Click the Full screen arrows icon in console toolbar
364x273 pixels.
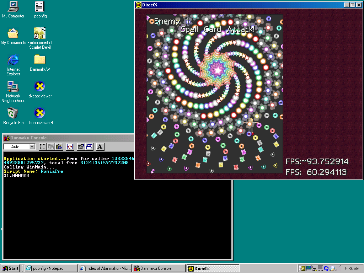pyautogui.click(x=70, y=147)
